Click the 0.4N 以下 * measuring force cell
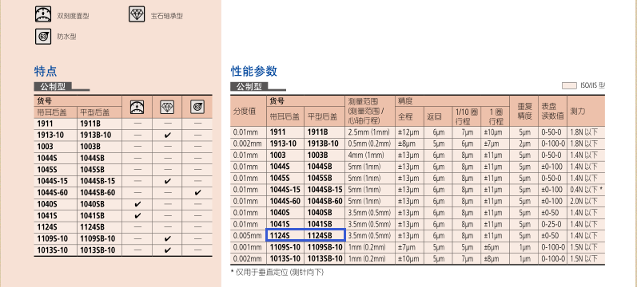637x287 pixels. pos(586,189)
